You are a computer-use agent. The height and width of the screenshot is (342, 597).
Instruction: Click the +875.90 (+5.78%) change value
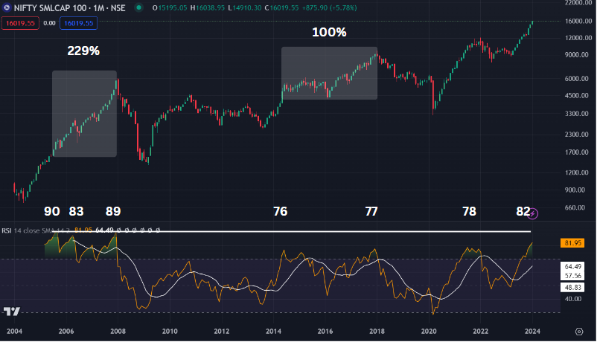[329, 7]
